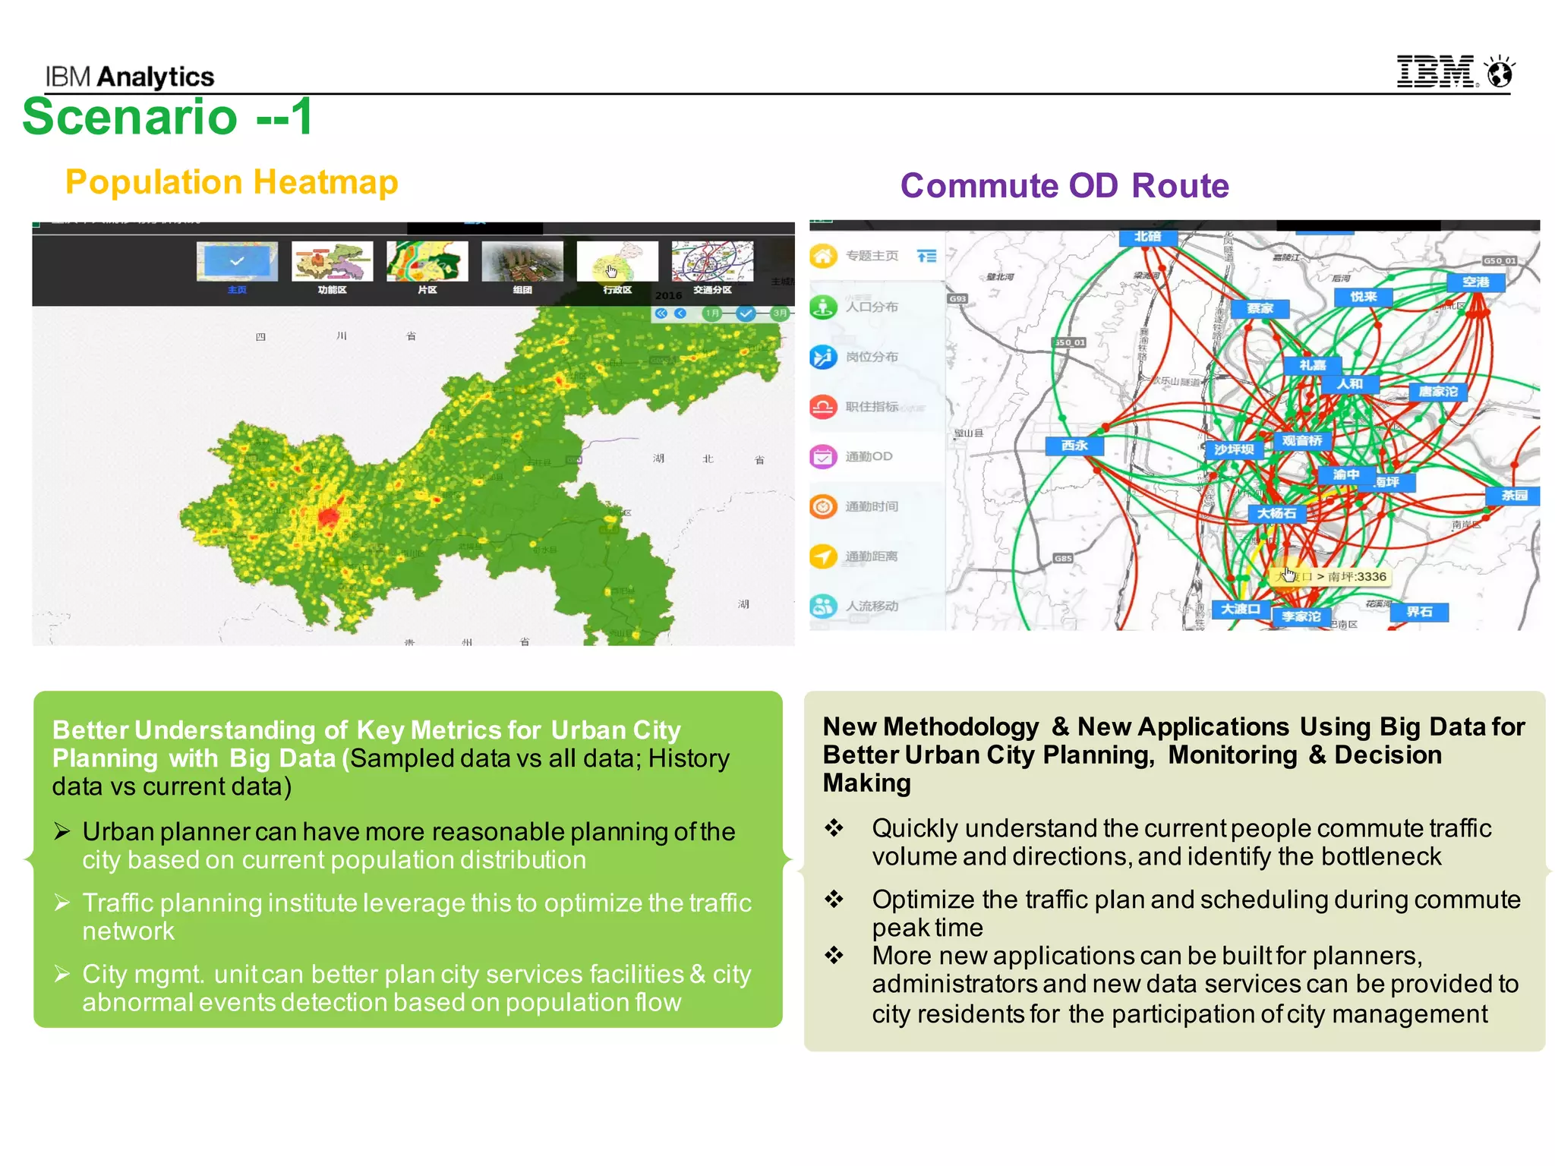Click the 人流移动 menu label
Screen dimensions: 1555x1166
click(x=872, y=606)
